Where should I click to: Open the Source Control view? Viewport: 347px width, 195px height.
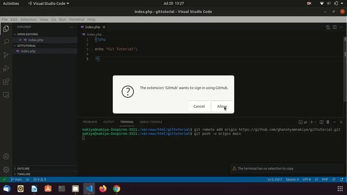(6, 55)
